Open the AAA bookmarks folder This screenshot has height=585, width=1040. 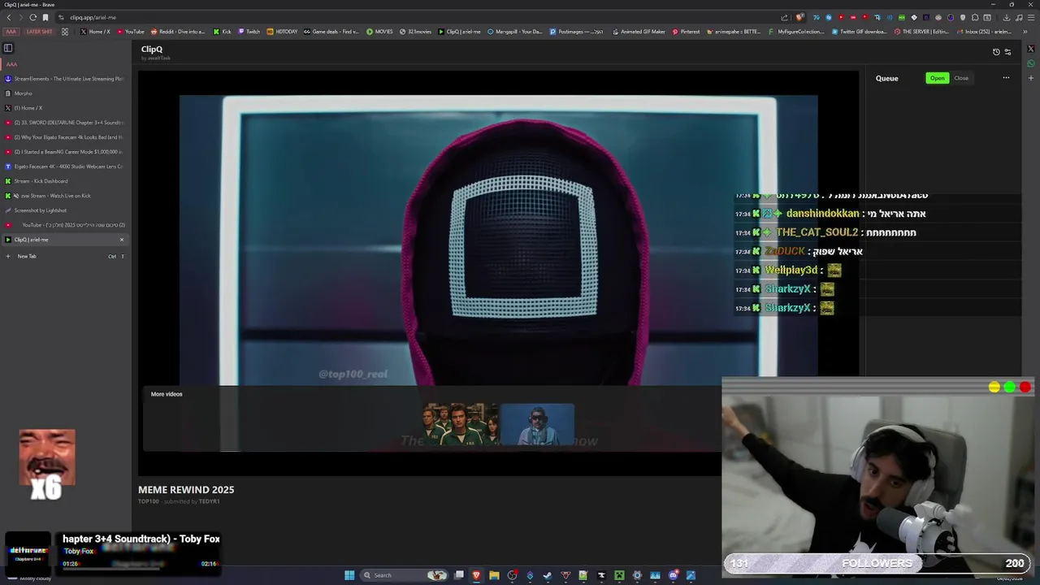click(11, 32)
